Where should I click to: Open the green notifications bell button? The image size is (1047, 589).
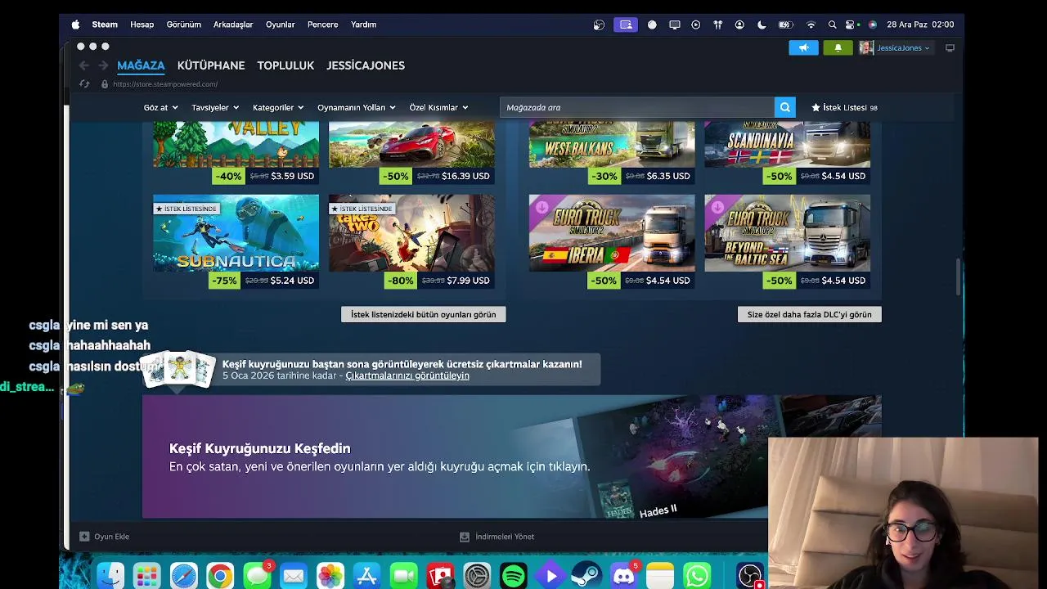point(838,47)
